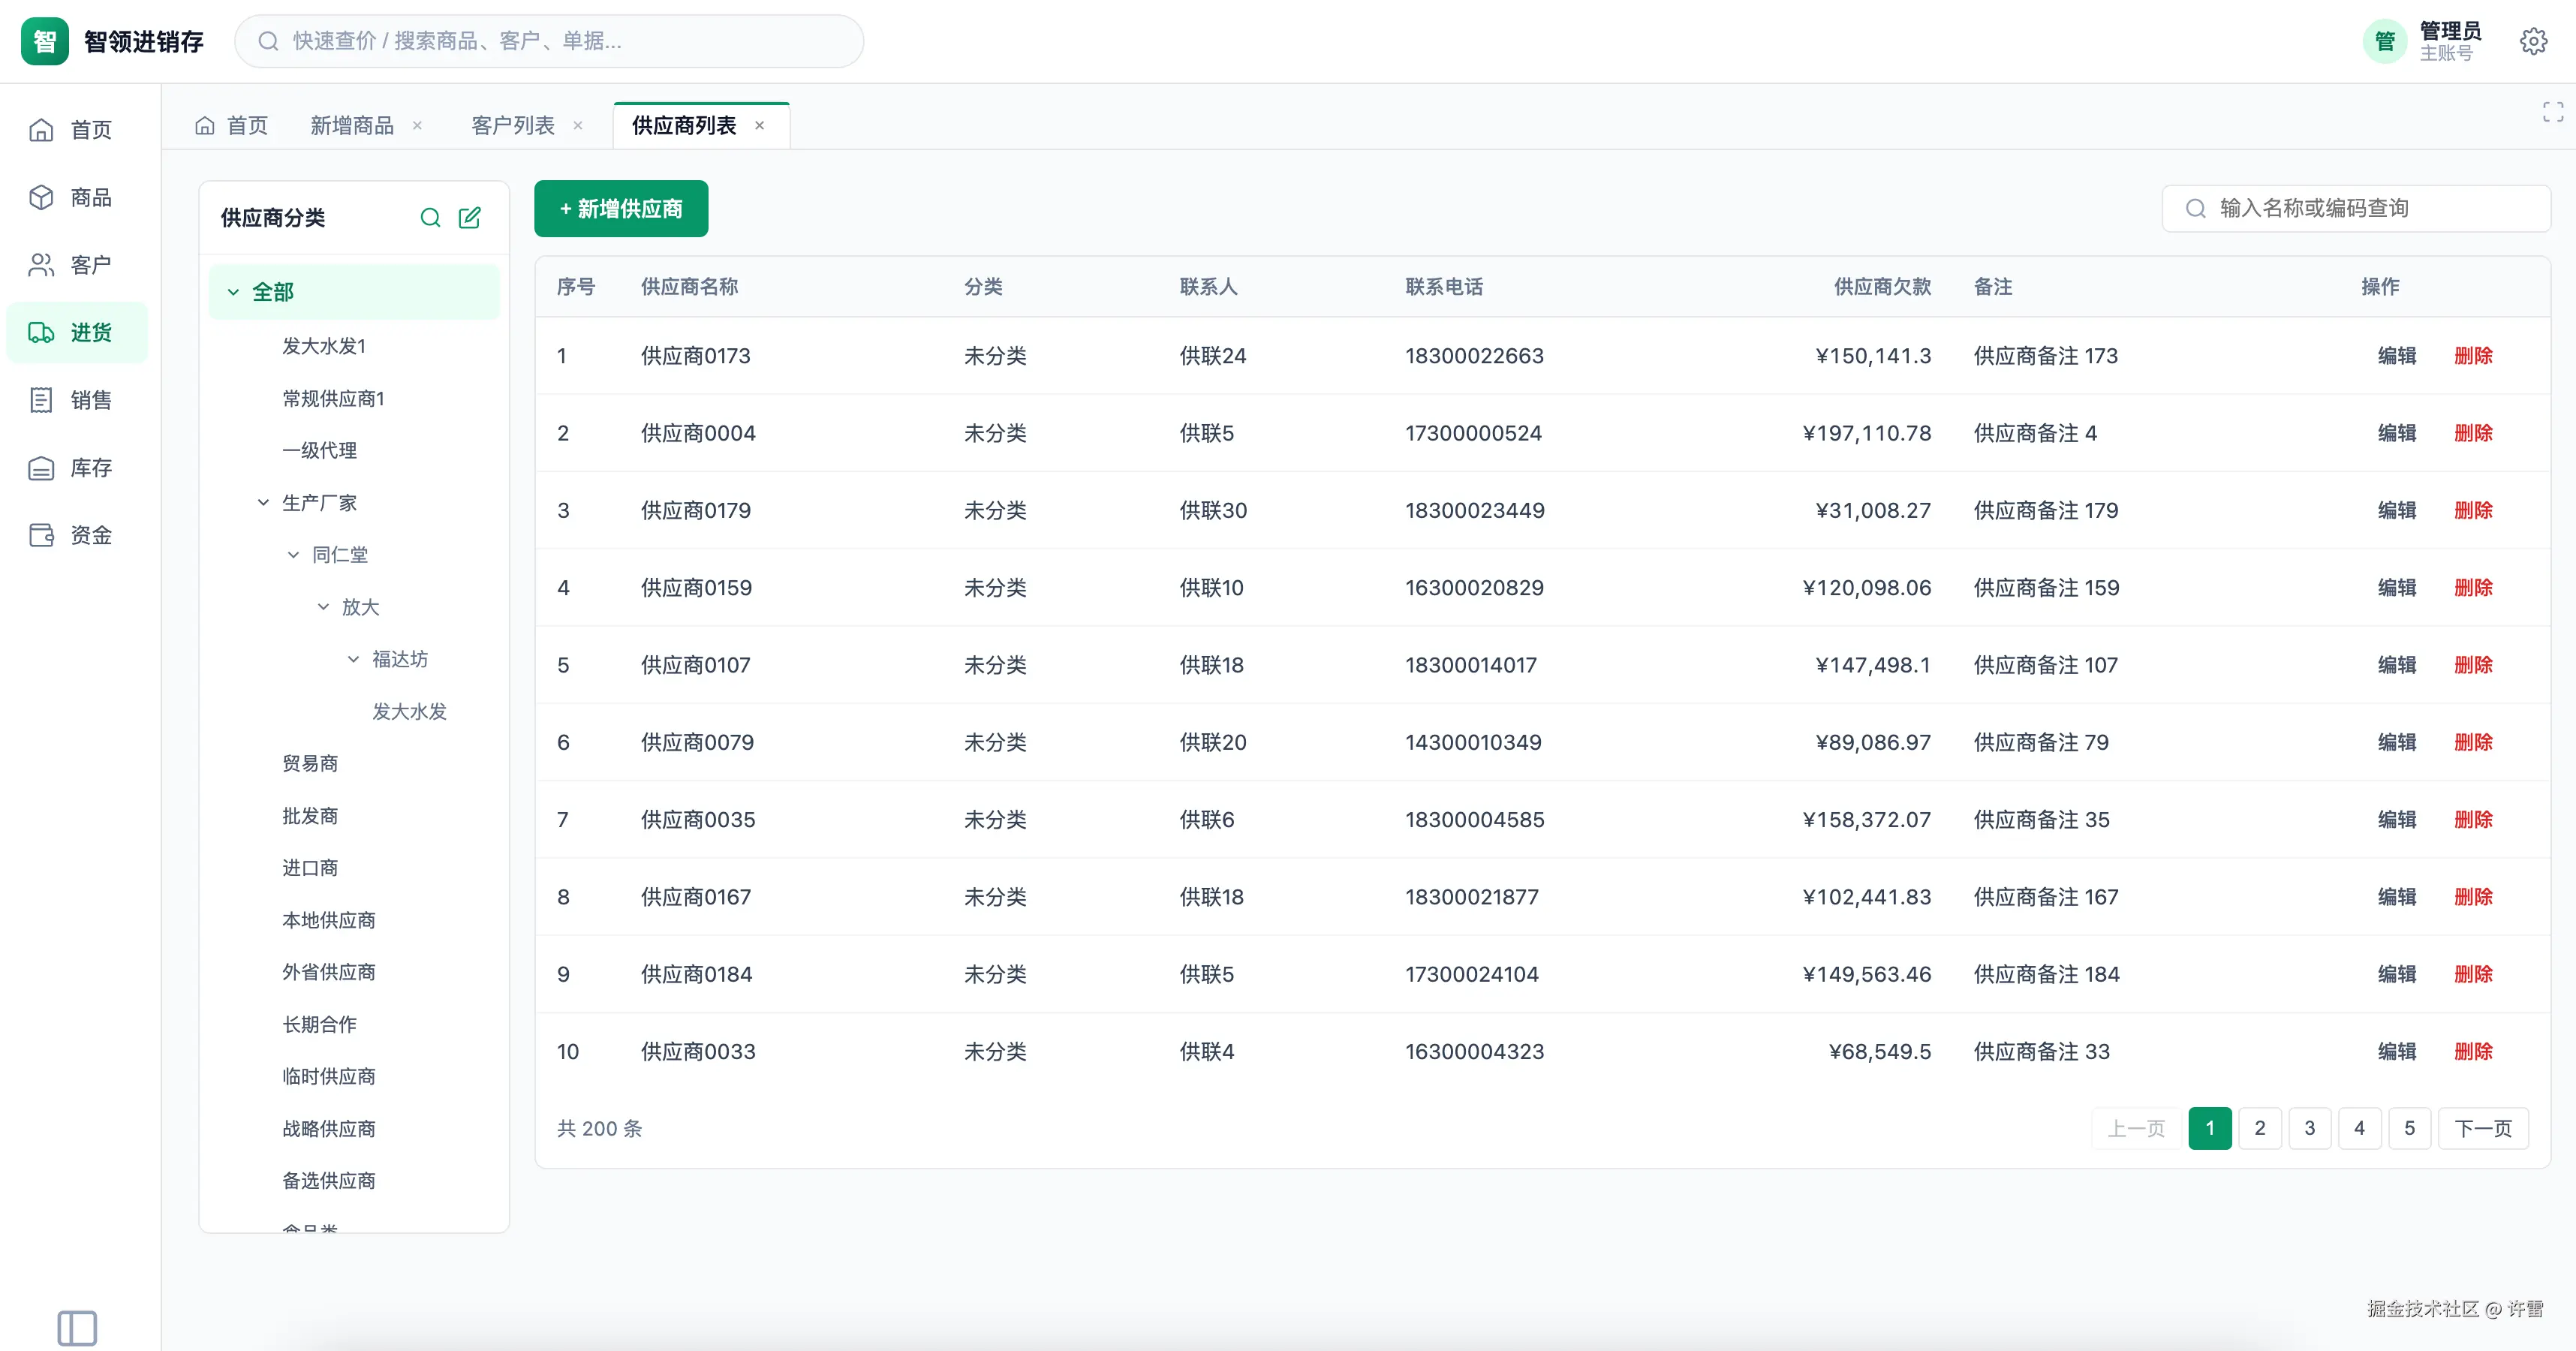
Task: Collapse the 福达坊 tree node
Action: tap(353, 658)
